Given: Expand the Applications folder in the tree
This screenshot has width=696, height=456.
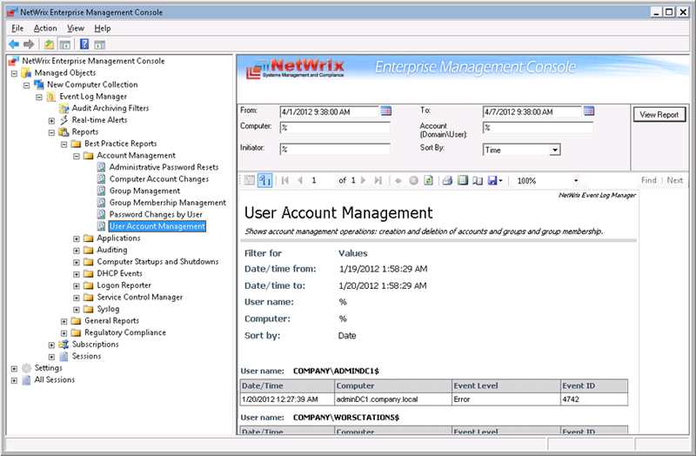Looking at the screenshot, I should (77, 238).
